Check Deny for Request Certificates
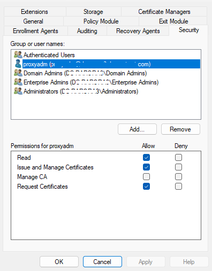Screen dimensions: 212x271 [178, 187]
